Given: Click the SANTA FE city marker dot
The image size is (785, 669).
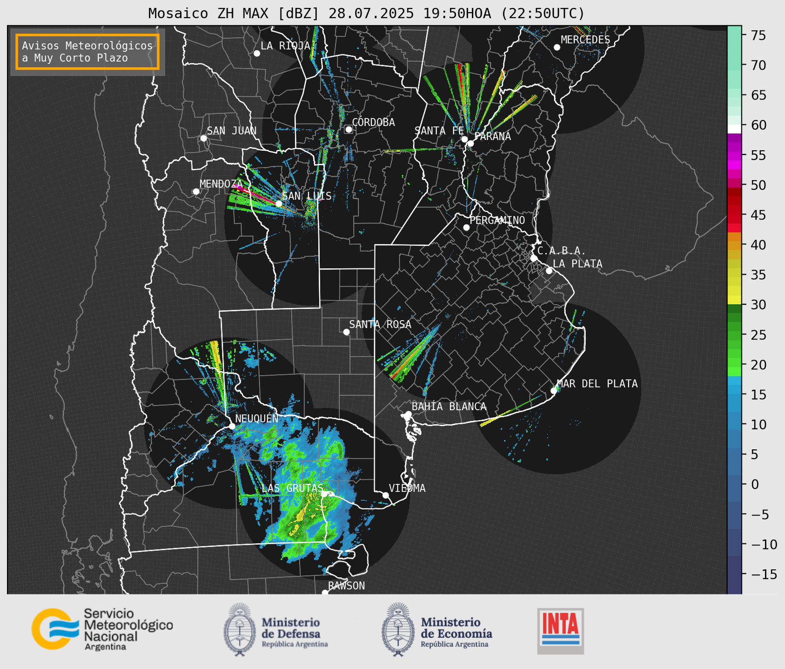Looking at the screenshot, I should click(464, 139).
